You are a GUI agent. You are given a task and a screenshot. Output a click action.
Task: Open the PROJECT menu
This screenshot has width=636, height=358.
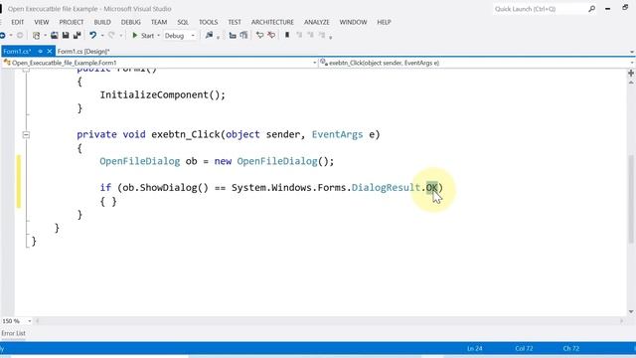tap(72, 22)
